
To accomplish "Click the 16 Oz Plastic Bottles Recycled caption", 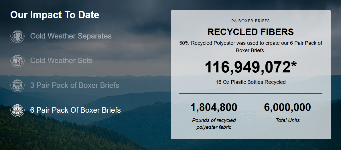I will [x=251, y=82].
